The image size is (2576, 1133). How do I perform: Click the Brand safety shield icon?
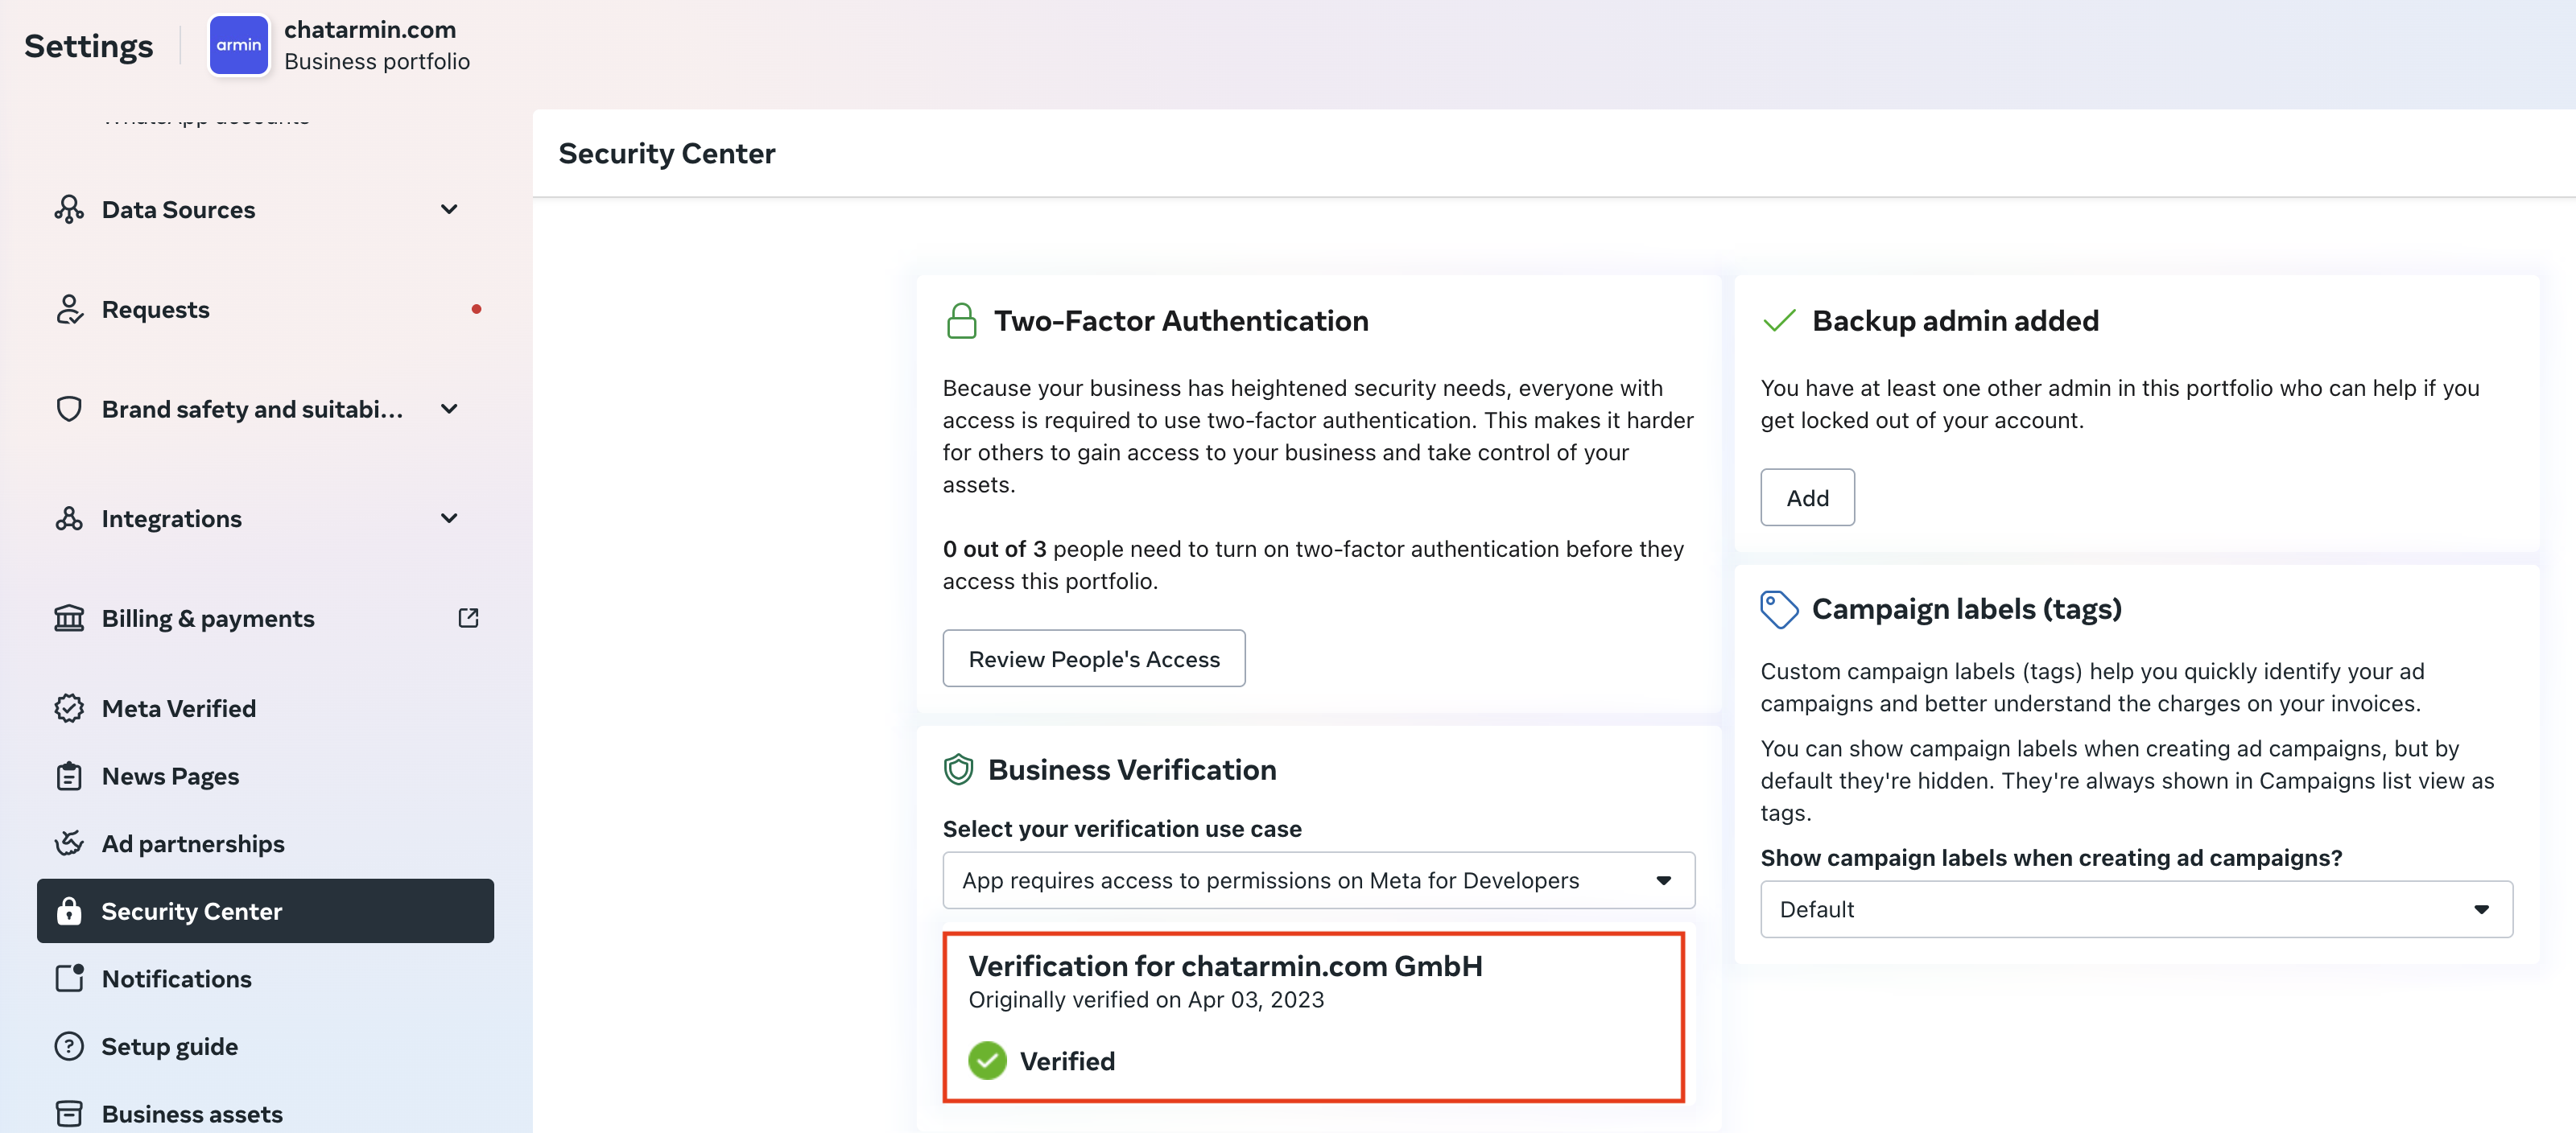(x=69, y=409)
